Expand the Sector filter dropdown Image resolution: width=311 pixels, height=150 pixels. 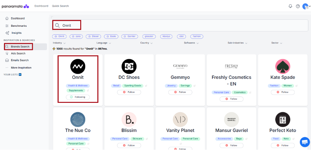(x=277, y=43)
